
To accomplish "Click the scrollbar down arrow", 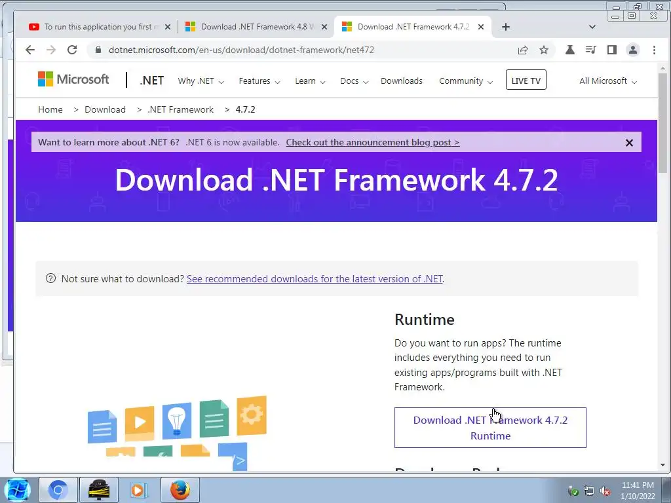I will tap(663, 465).
